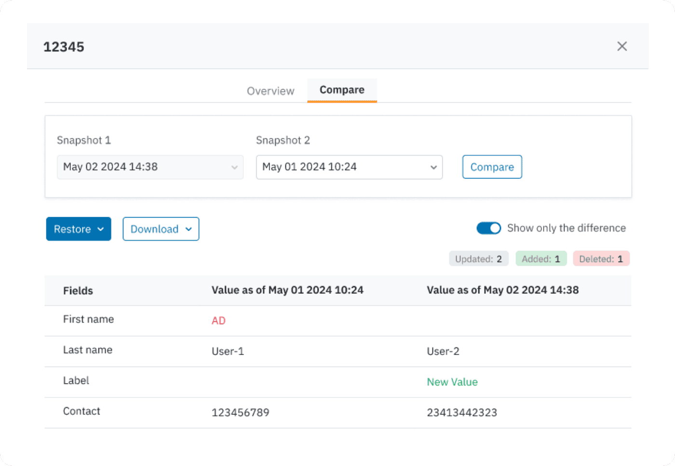
Task: Switch to the Overview tab
Action: tap(270, 91)
